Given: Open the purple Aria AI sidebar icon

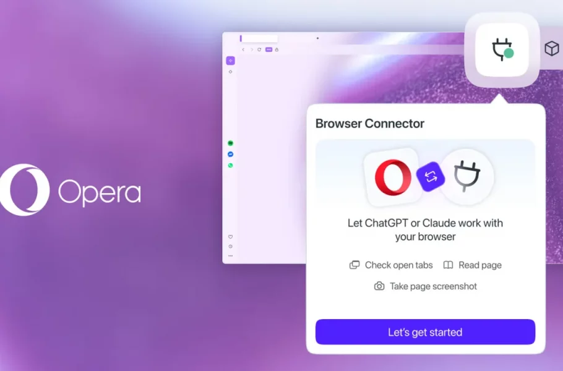Looking at the screenshot, I should [x=231, y=61].
